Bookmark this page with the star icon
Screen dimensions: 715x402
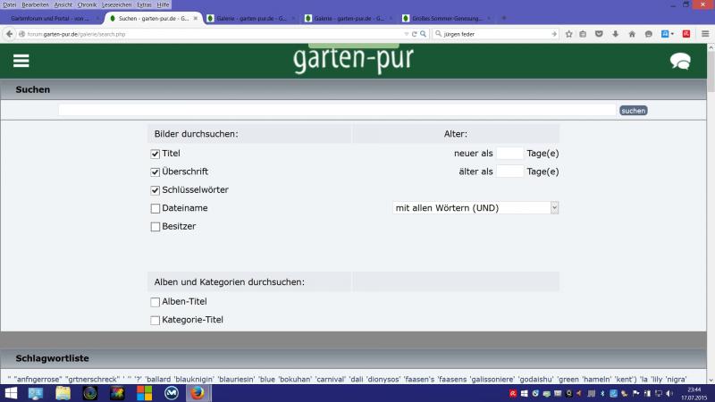pyautogui.click(x=568, y=34)
